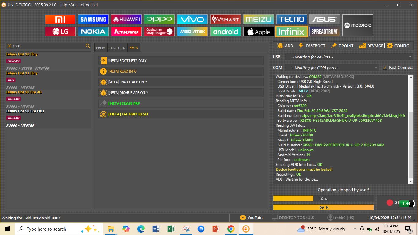Click the 100 % progress bar
418x235 pixels.
coord(323,207)
